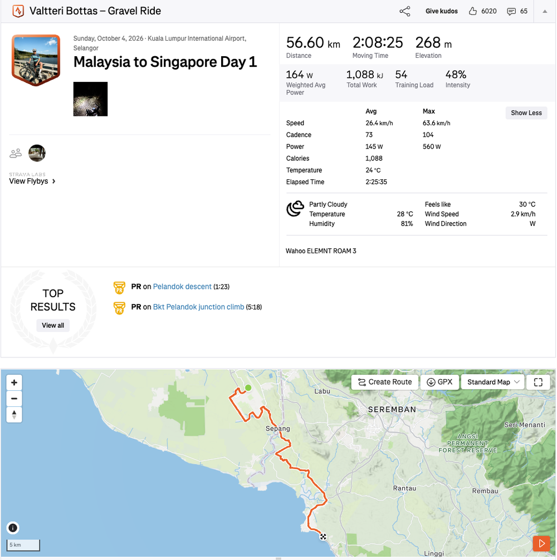
Task: Open the share activity icon
Action: (x=405, y=11)
